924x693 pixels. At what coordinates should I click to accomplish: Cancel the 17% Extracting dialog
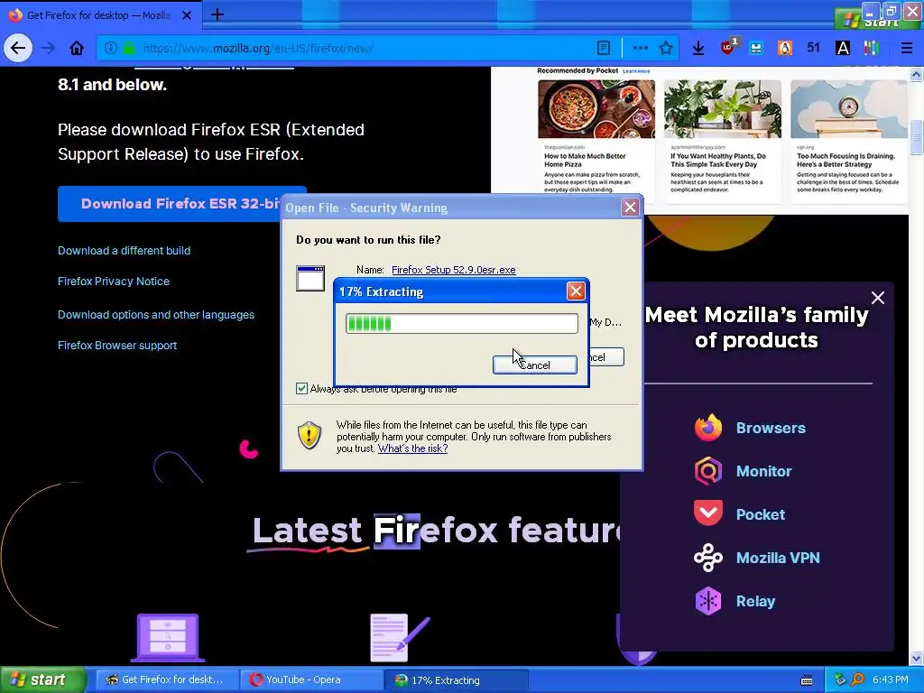point(534,365)
